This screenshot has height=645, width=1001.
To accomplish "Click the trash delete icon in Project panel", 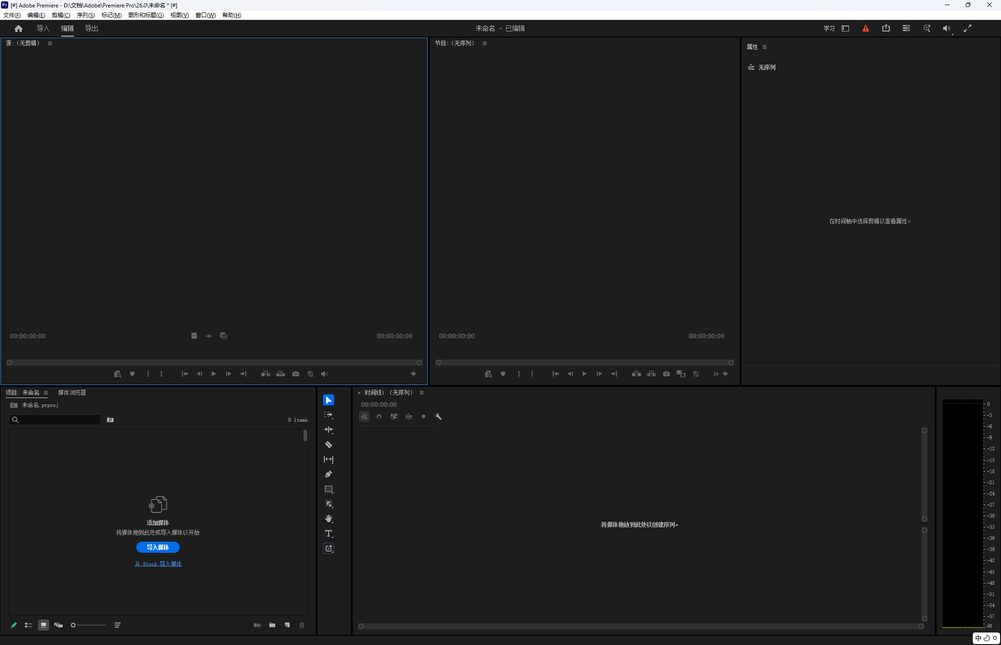I will coord(302,625).
